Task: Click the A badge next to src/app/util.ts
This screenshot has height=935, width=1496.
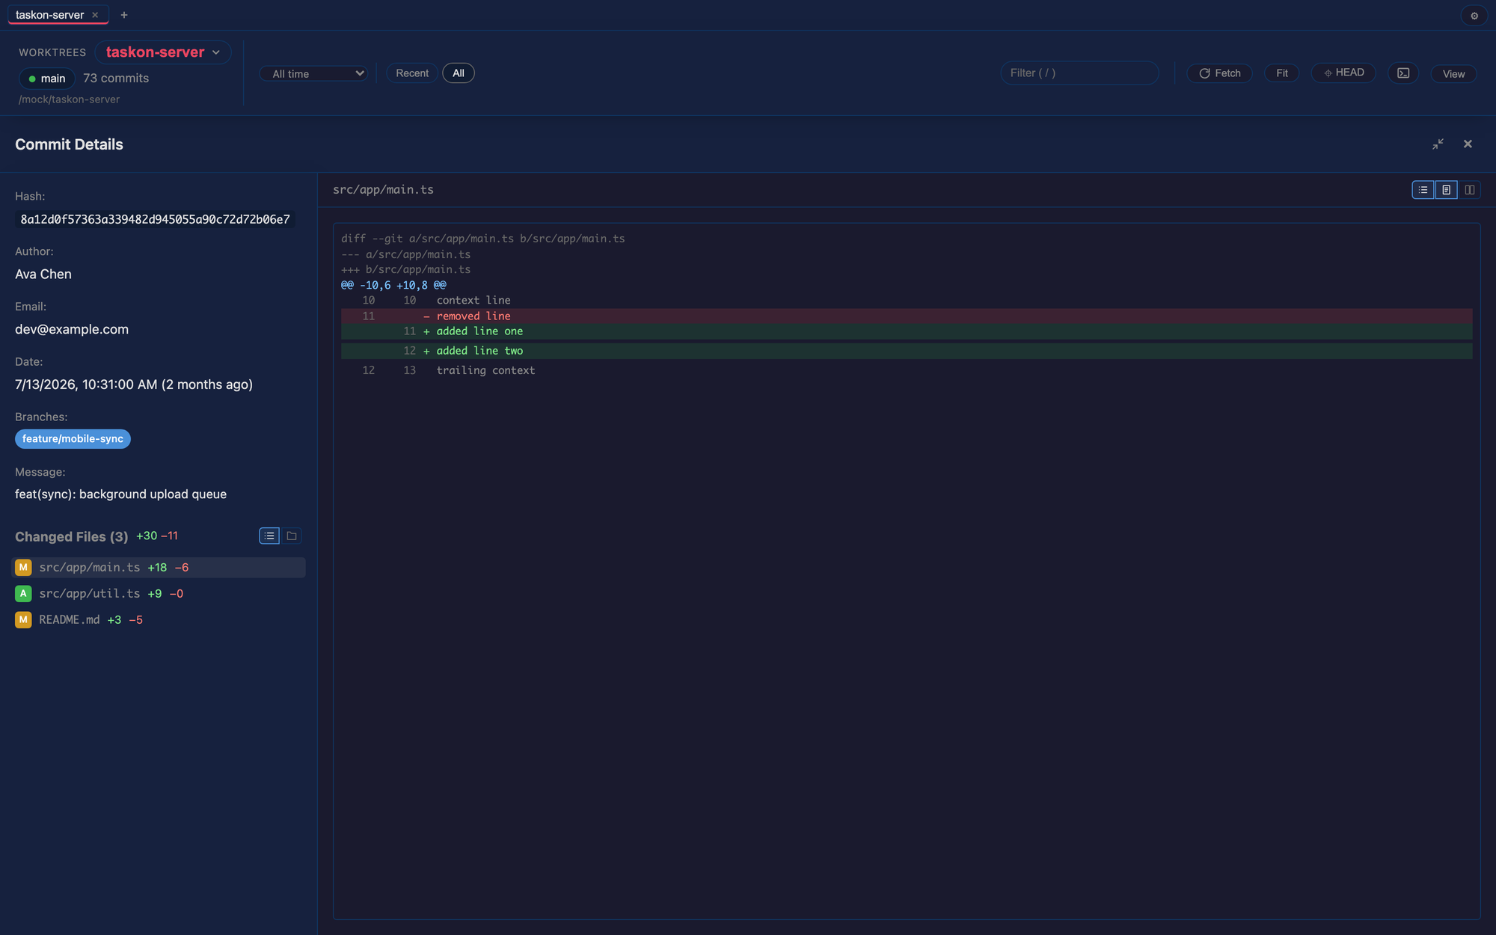Action: pyautogui.click(x=23, y=593)
